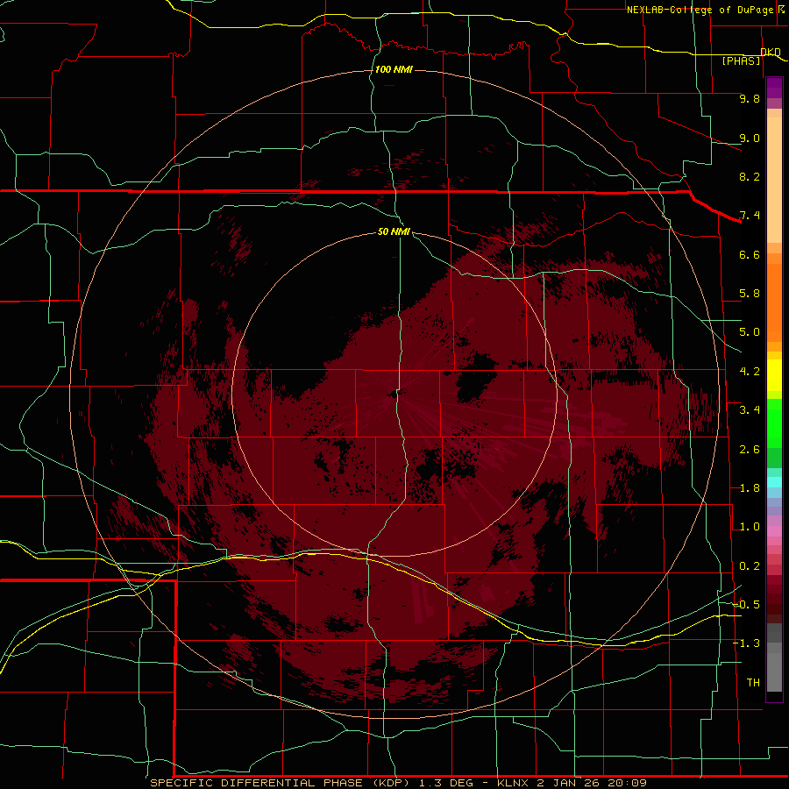The image size is (789, 789).
Task: Pick the bright green color bar segment
Action: (774, 425)
